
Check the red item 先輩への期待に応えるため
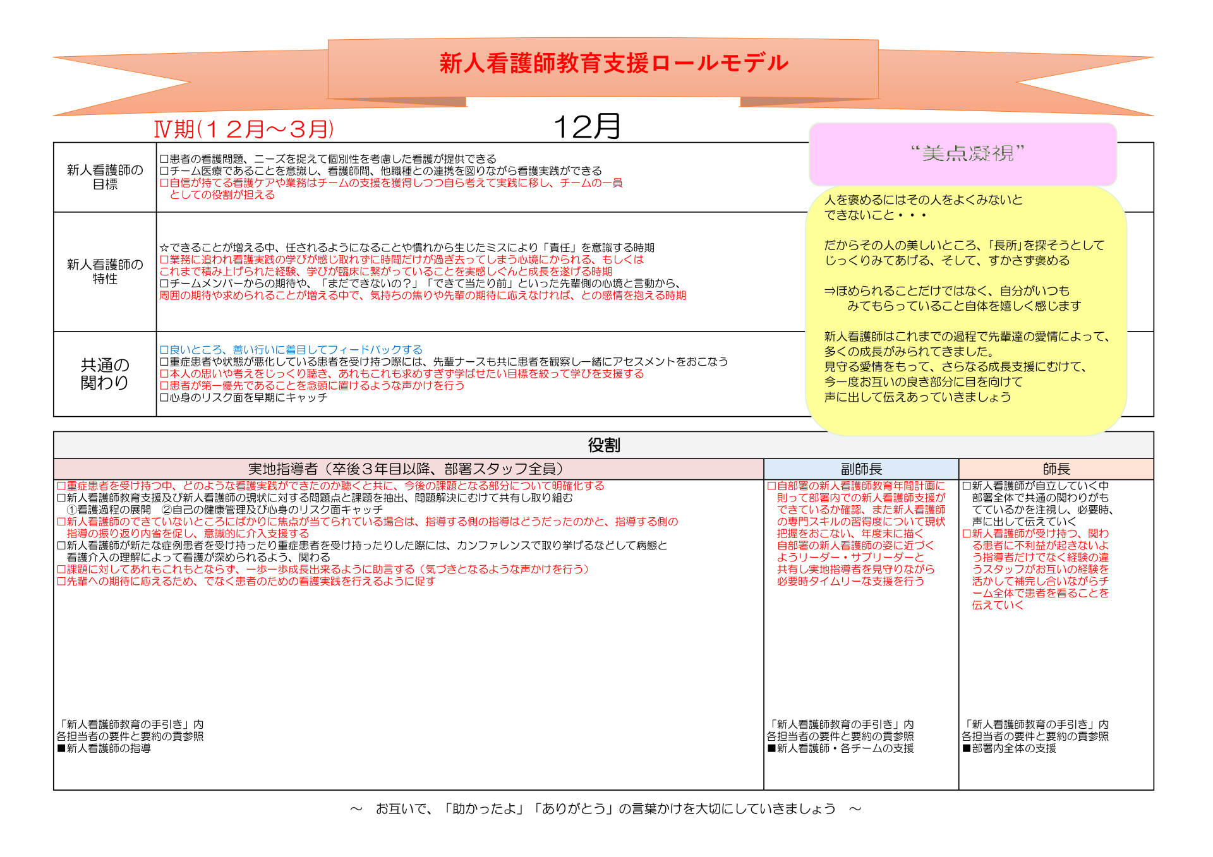pyautogui.click(x=61, y=582)
